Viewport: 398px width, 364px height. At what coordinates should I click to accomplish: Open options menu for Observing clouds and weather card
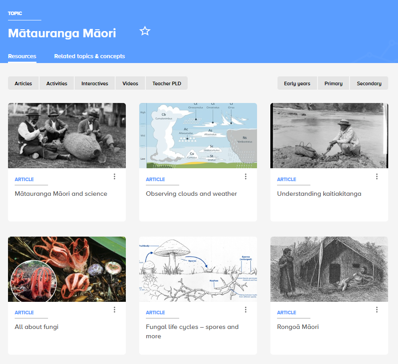point(246,177)
